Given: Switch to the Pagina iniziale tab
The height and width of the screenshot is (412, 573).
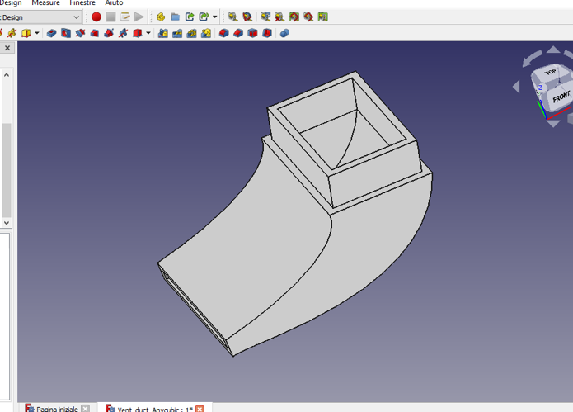Looking at the screenshot, I should click(x=56, y=409).
